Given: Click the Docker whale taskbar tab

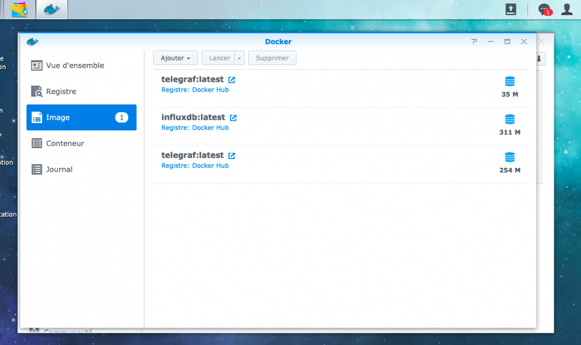Looking at the screenshot, I should coord(52,9).
